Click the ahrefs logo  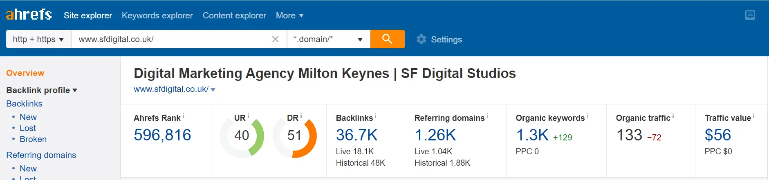[x=29, y=14]
